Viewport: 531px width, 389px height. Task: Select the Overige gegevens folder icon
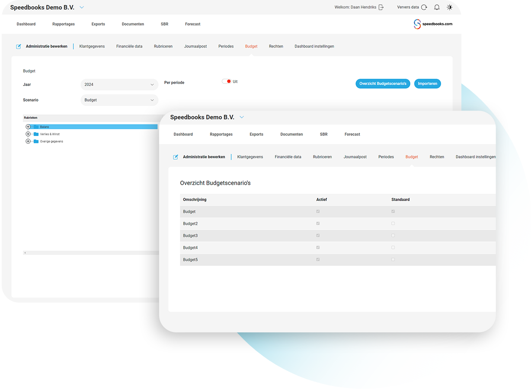point(36,141)
